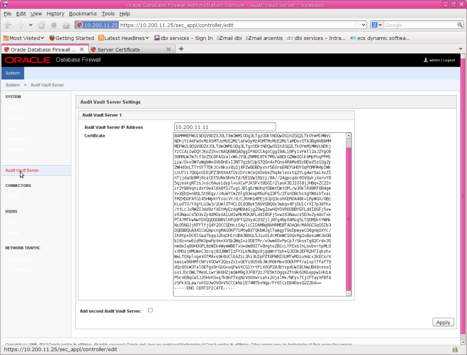
Task: Close the Server Certificate tab
Action: [168, 49]
